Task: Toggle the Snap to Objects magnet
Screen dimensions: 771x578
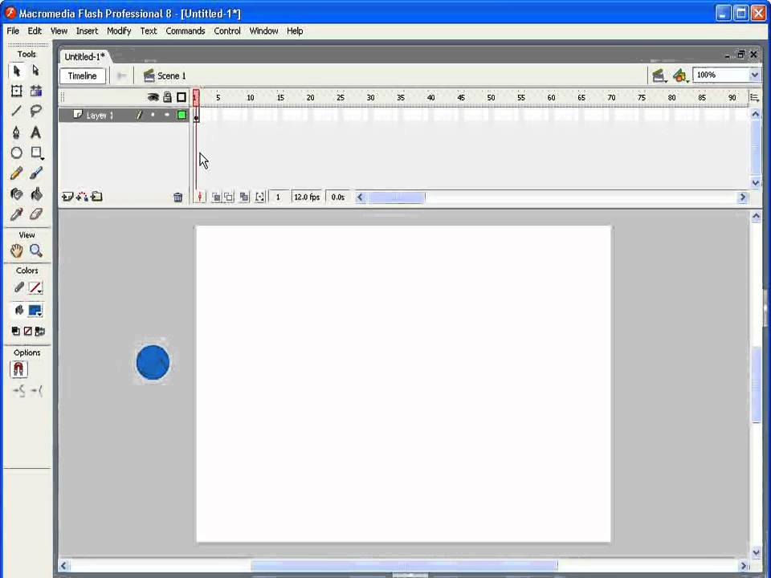Action: (x=18, y=369)
